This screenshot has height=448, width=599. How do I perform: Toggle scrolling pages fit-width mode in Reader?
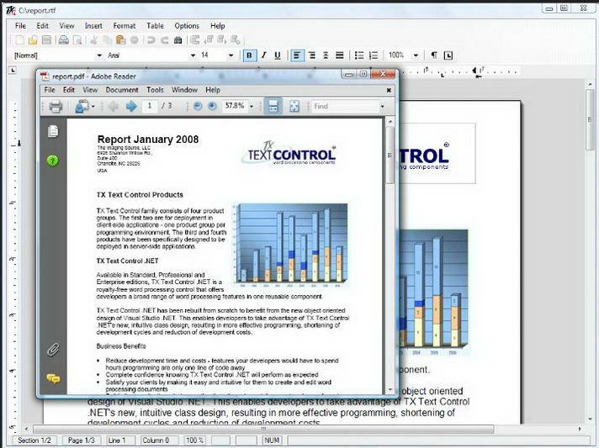pos(273,107)
